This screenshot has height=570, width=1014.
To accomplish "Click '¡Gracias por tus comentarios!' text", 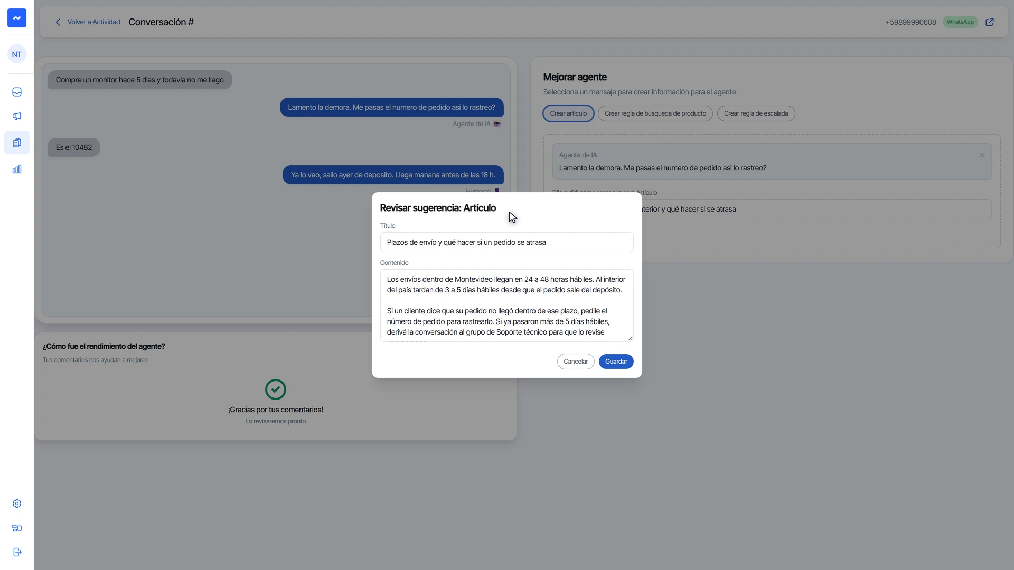I will (x=276, y=410).
